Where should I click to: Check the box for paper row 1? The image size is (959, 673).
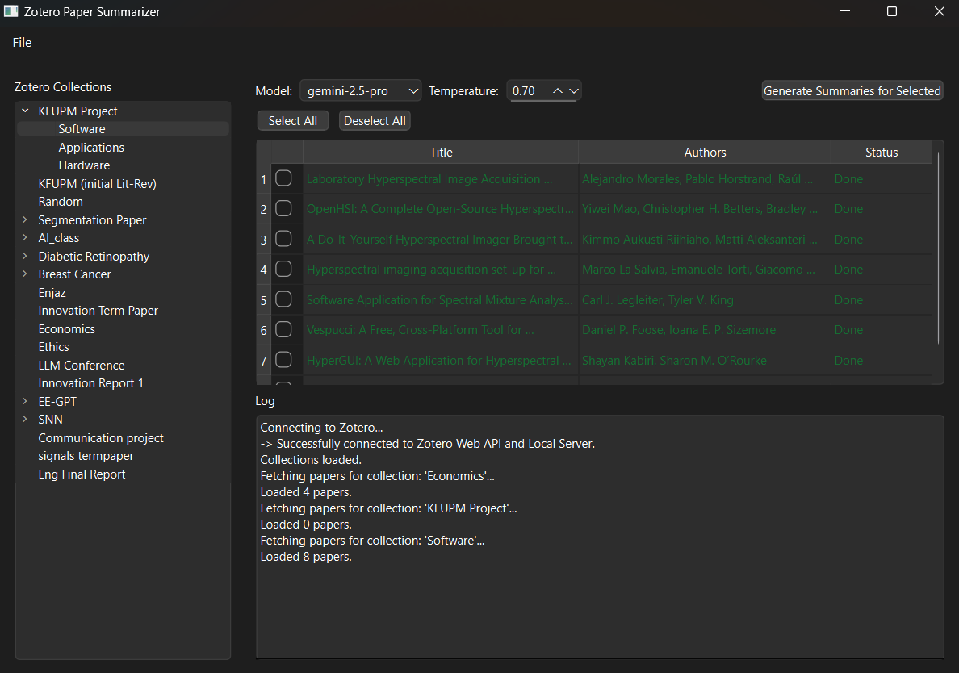[283, 178]
